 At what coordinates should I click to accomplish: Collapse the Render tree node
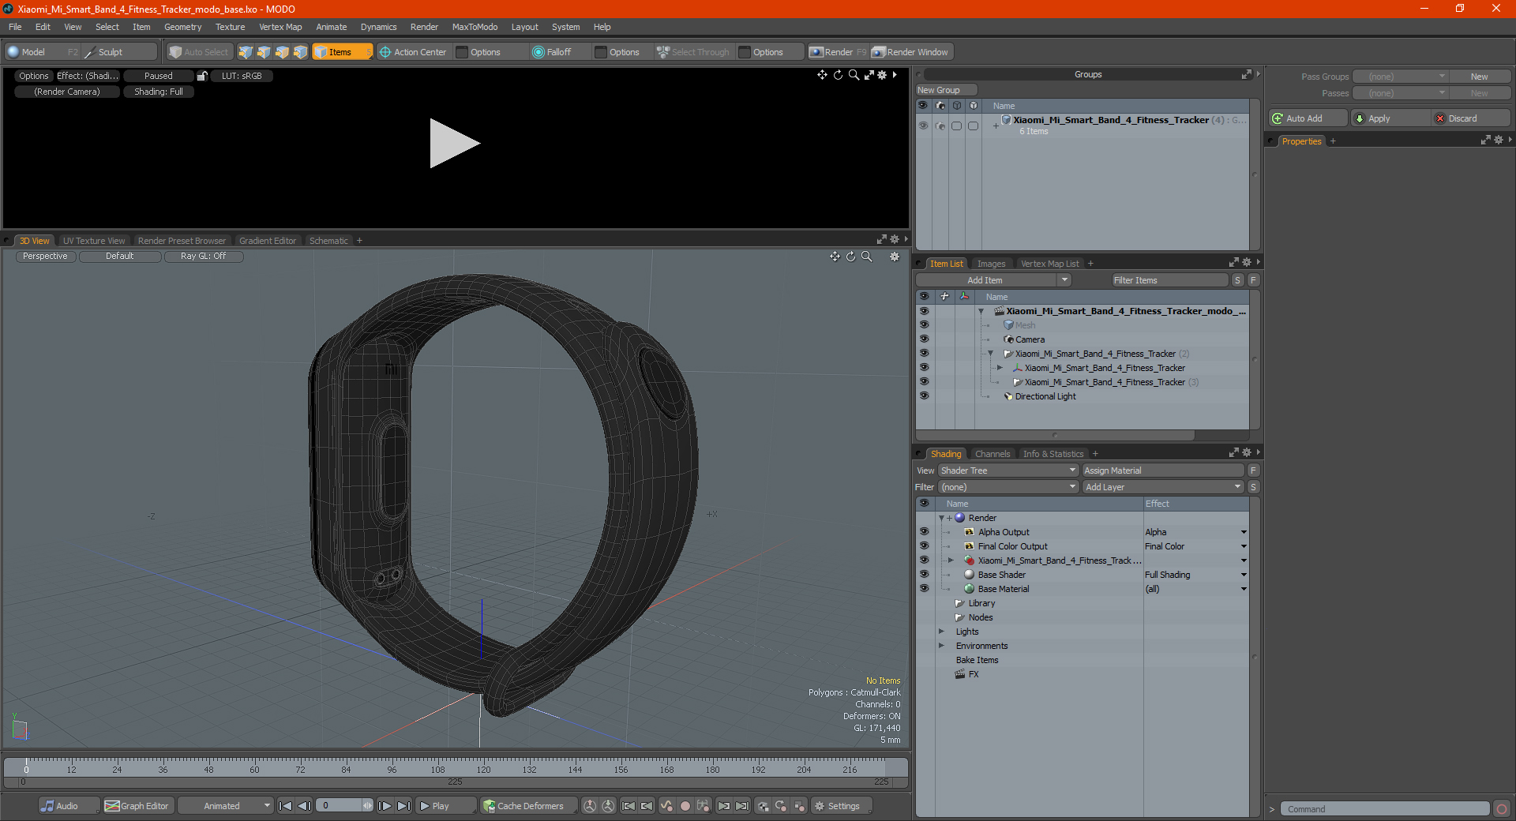click(941, 519)
